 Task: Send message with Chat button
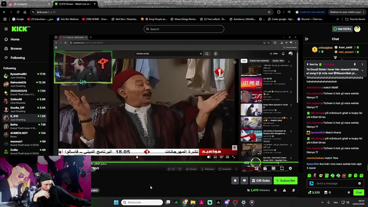(359, 192)
